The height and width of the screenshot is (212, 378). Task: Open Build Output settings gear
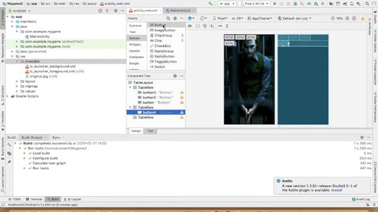tap(362, 137)
